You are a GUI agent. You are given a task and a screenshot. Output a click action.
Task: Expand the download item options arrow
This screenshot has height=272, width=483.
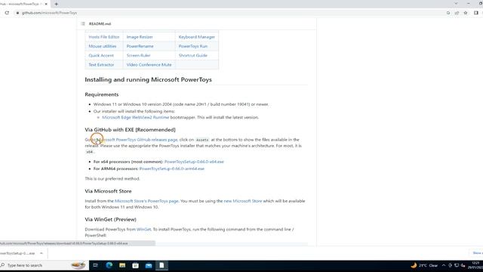tap(42, 253)
